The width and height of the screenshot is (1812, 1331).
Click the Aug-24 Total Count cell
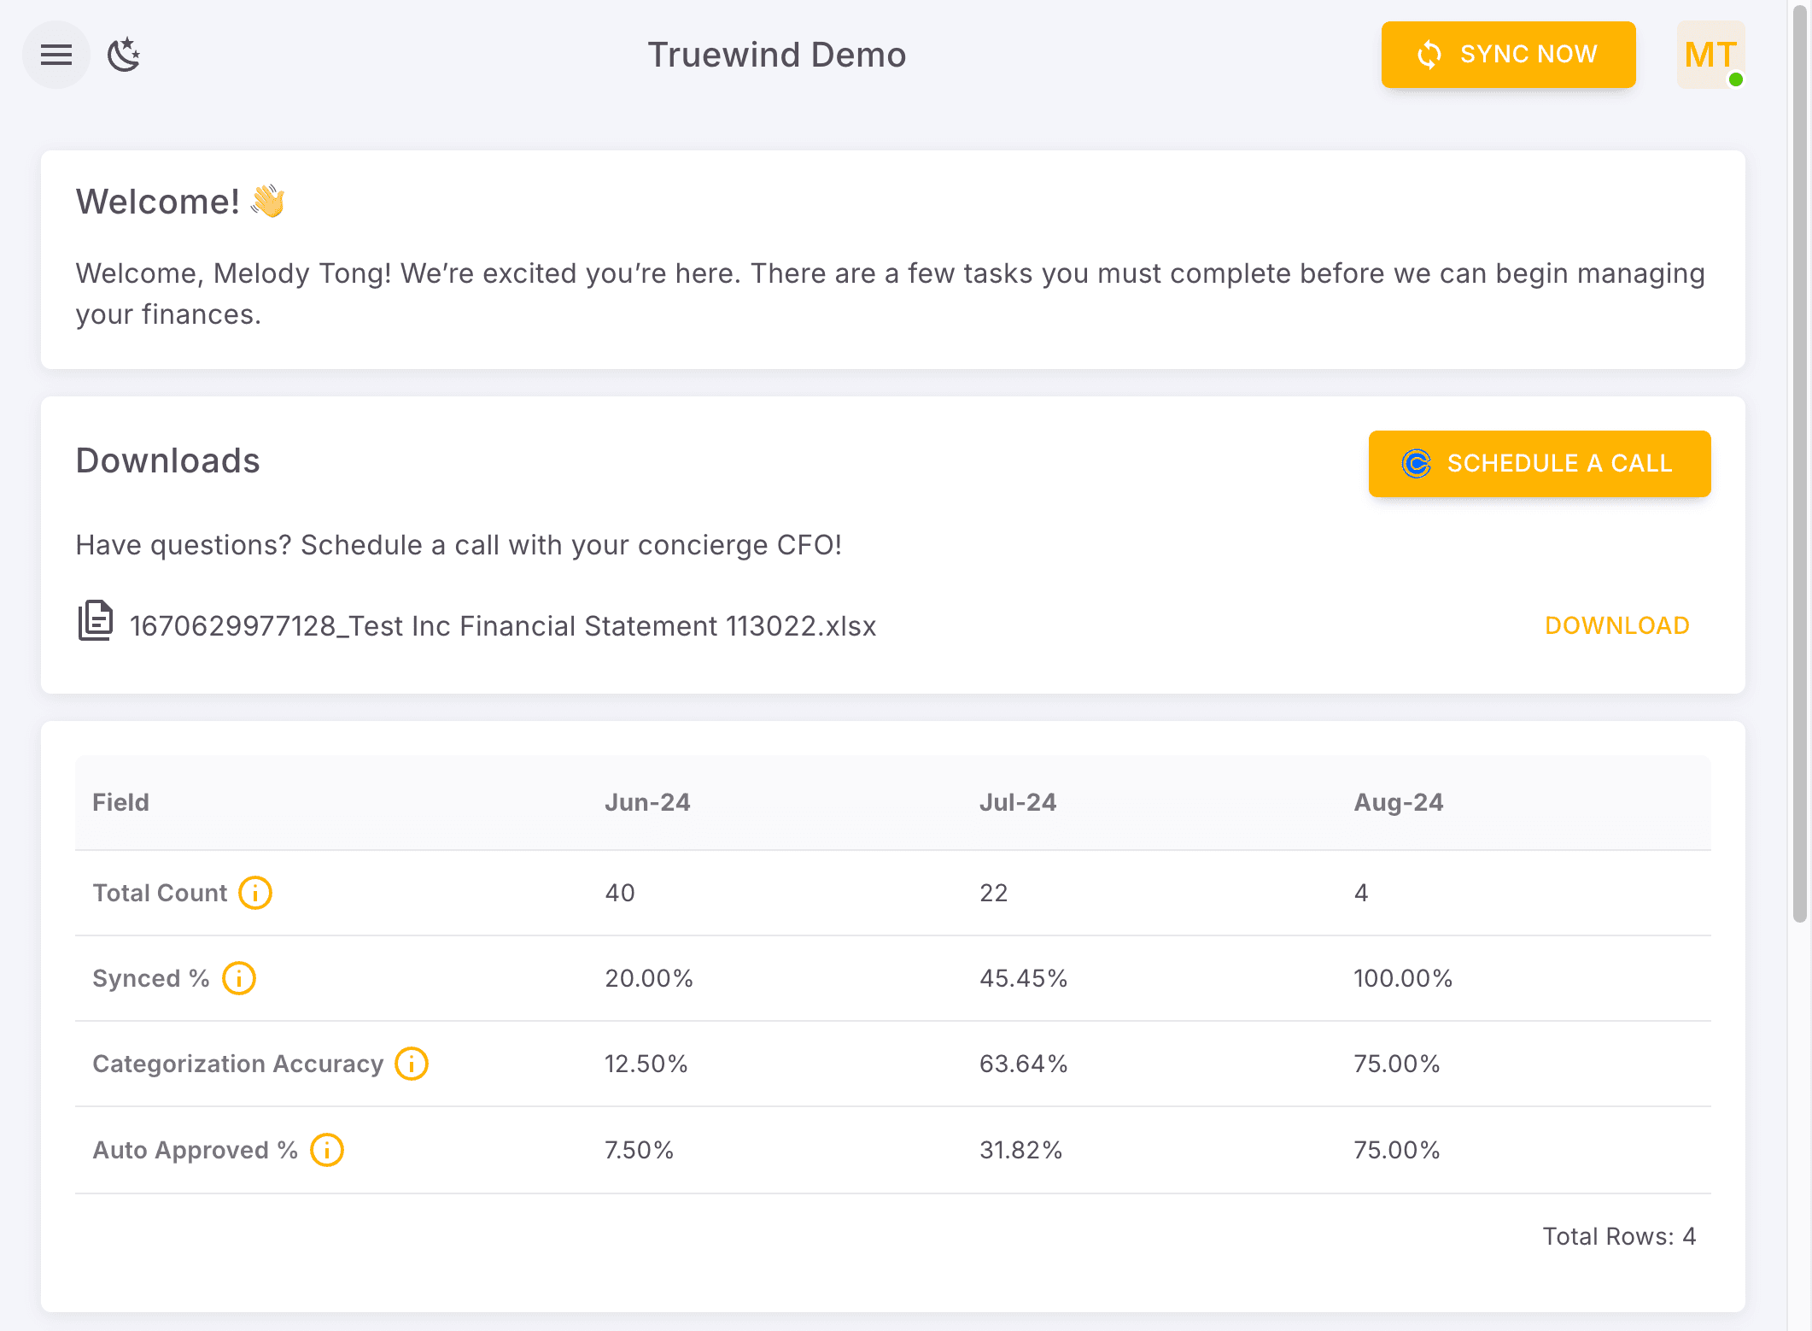tap(1361, 893)
